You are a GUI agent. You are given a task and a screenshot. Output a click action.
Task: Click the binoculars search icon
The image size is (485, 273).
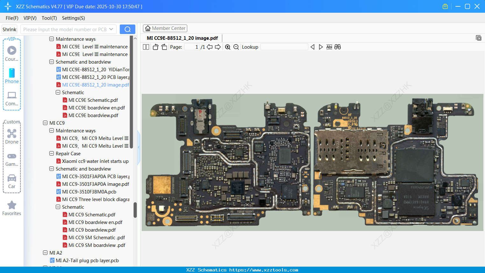pos(338,47)
